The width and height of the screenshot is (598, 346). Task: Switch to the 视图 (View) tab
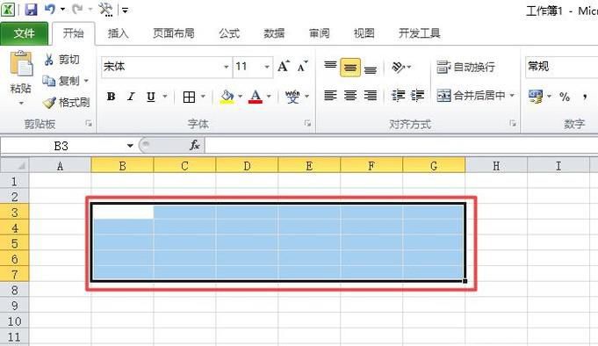pos(364,33)
